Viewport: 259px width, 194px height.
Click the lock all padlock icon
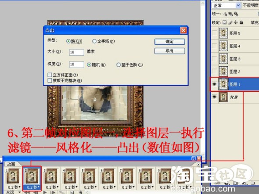pos(241,22)
